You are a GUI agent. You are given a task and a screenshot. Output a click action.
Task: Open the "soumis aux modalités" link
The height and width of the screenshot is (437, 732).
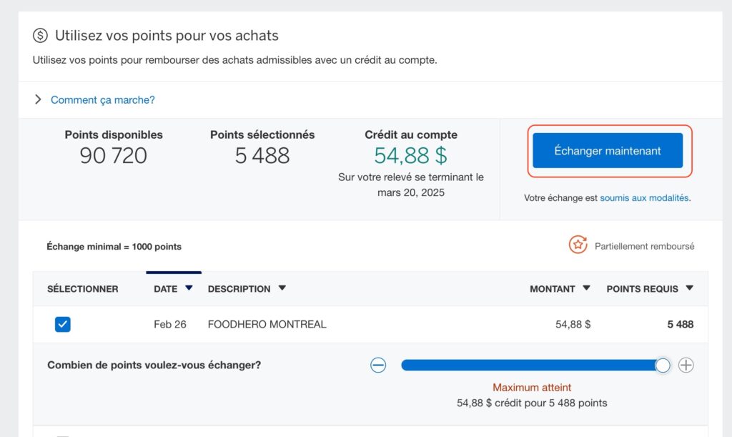pos(644,197)
